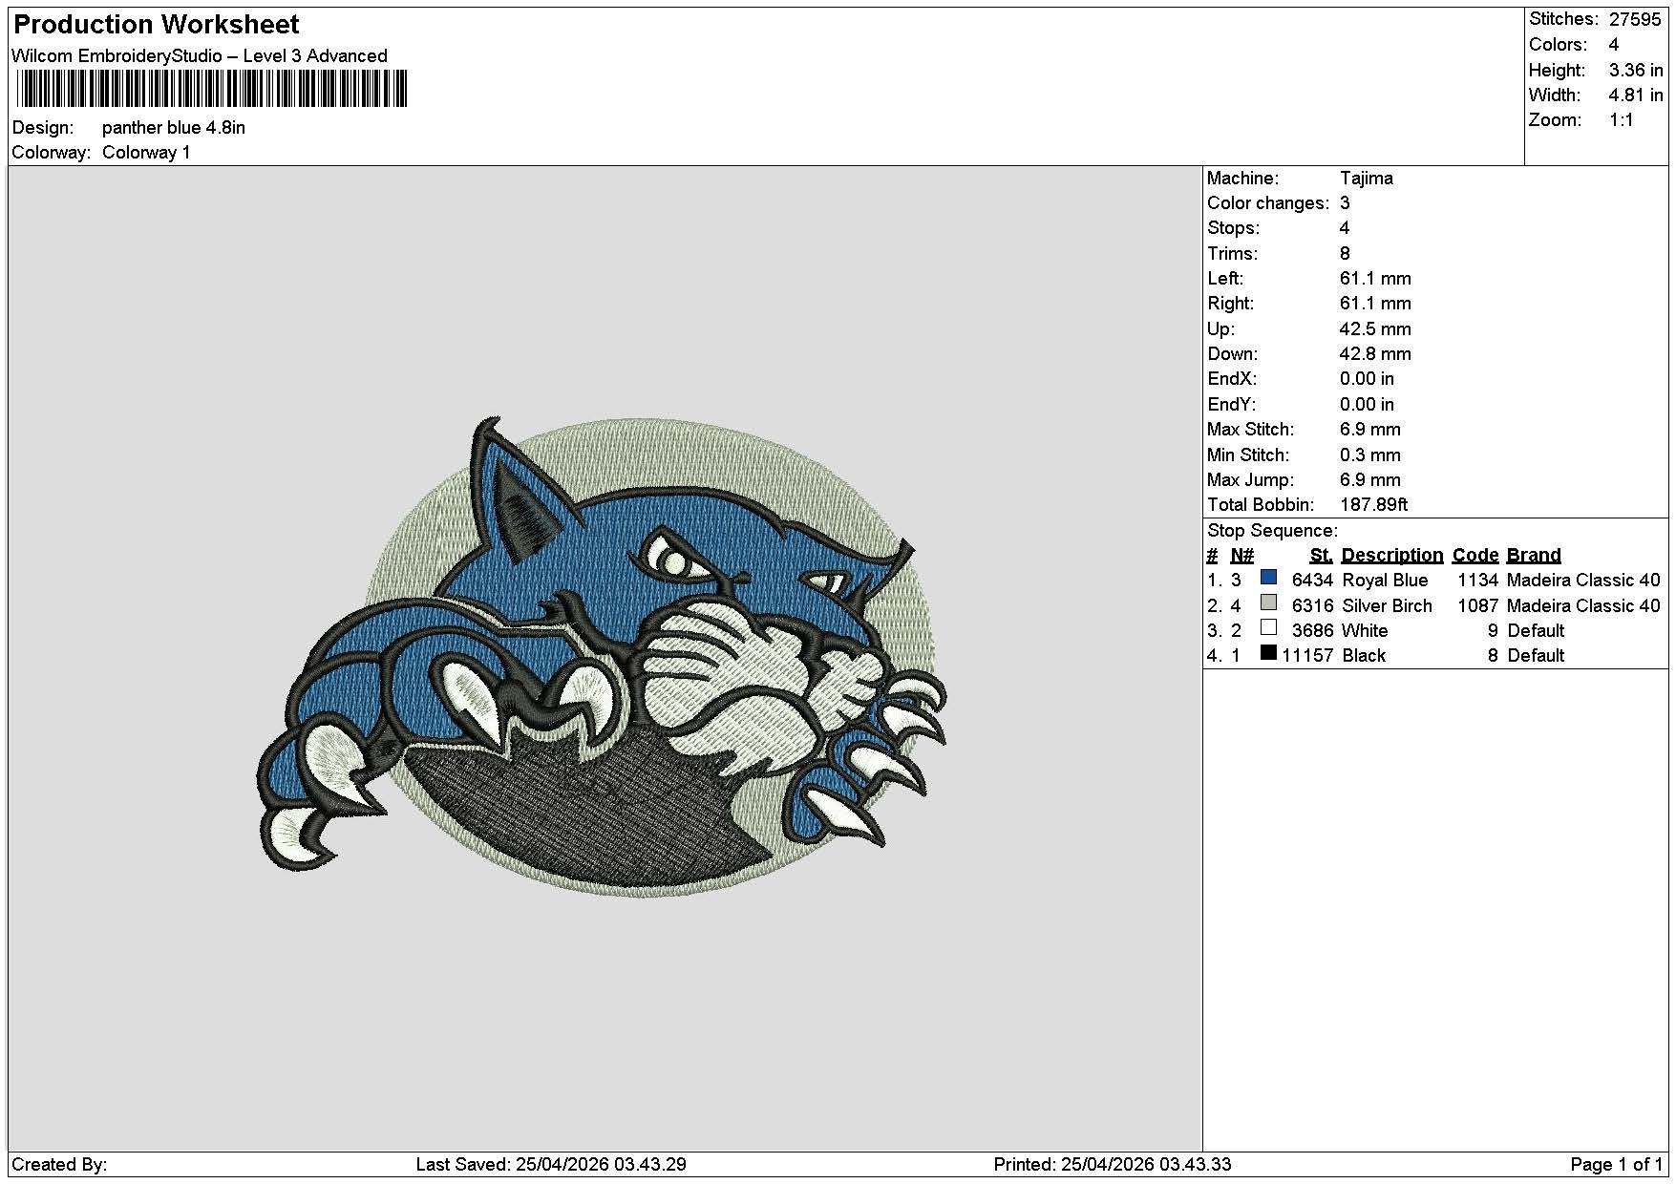Click the Total Bobbin value 187.89ft
Image resolution: width=1676 pixels, height=1184 pixels.
click(1373, 504)
